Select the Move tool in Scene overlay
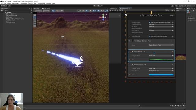Viewport: 196px width, 110px height. coord(35,17)
